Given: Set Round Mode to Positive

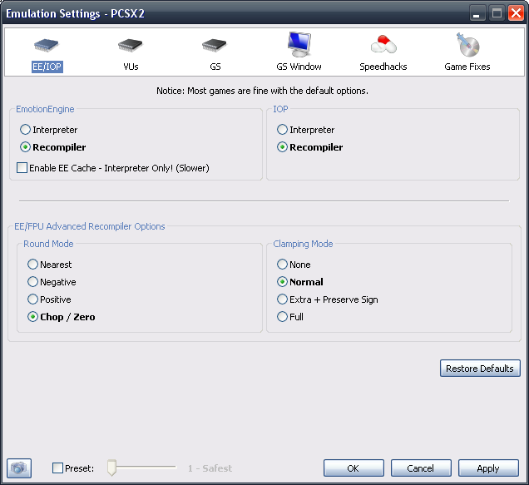Looking at the screenshot, I should pos(32,299).
